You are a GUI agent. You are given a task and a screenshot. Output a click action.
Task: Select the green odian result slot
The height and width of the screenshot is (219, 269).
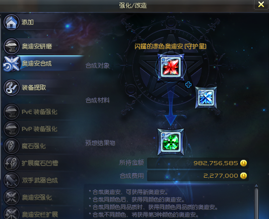(171, 142)
